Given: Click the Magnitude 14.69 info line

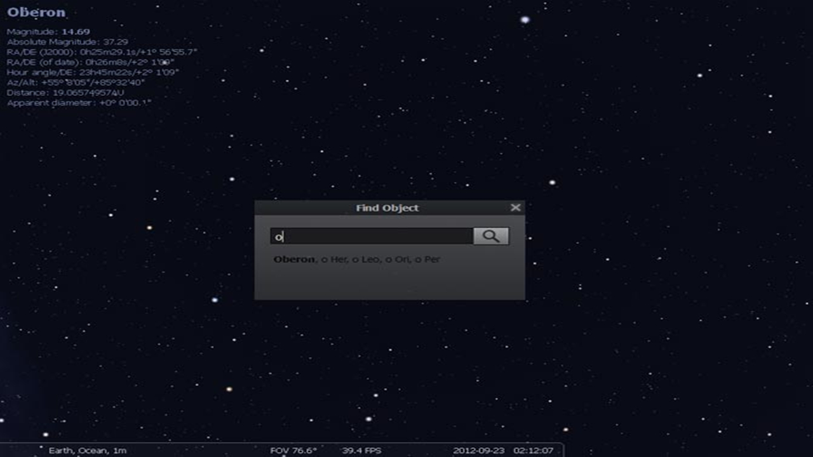Looking at the screenshot, I should point(48,30).
